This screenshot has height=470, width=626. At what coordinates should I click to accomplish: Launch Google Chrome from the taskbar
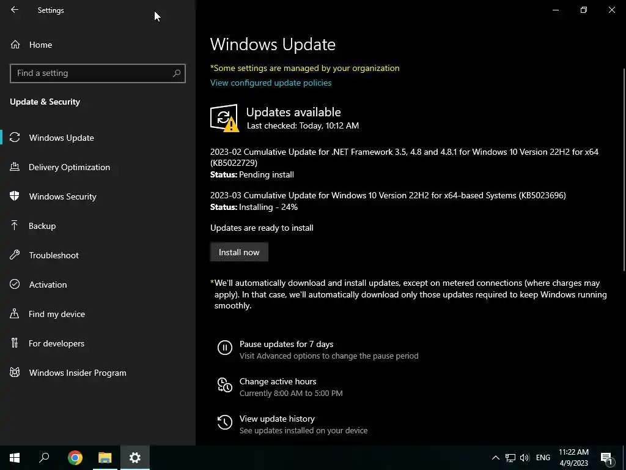(x=75, y=458)
